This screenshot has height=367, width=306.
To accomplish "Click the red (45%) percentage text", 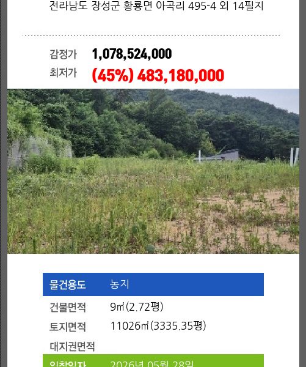I will pyautogui.click(x=113, y=75).
